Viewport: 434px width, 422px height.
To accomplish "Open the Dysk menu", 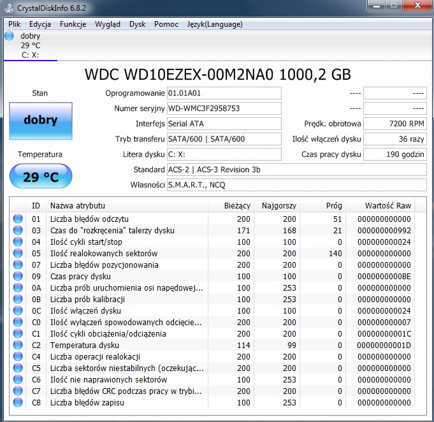I will point(137,24).
